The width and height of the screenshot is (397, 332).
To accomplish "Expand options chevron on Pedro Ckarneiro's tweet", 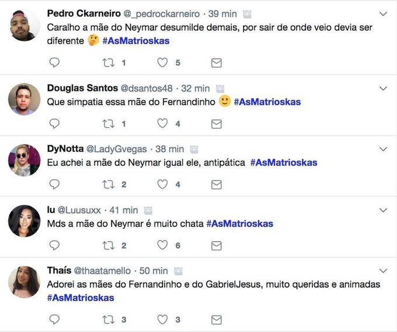I will click(384, 13).
